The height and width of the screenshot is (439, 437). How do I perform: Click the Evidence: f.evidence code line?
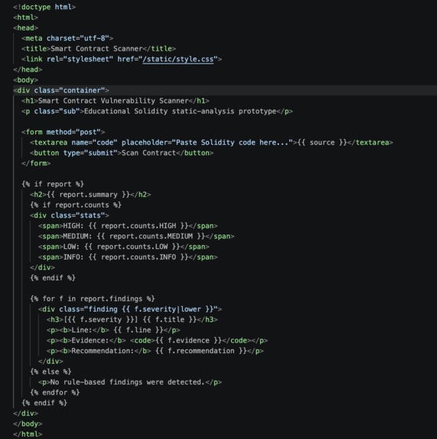[157, 340]
